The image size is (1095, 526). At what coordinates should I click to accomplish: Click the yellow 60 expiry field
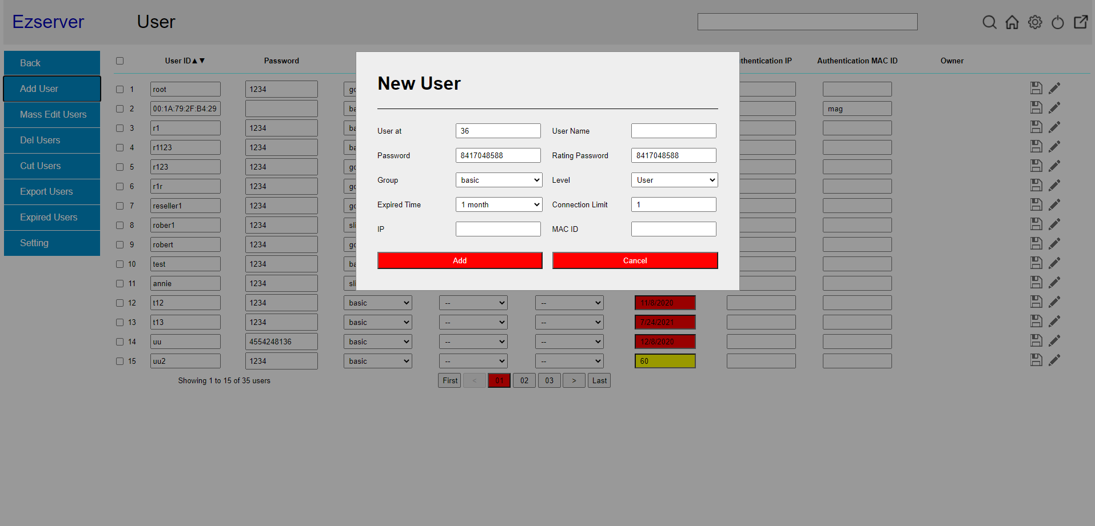click(665, 361)
